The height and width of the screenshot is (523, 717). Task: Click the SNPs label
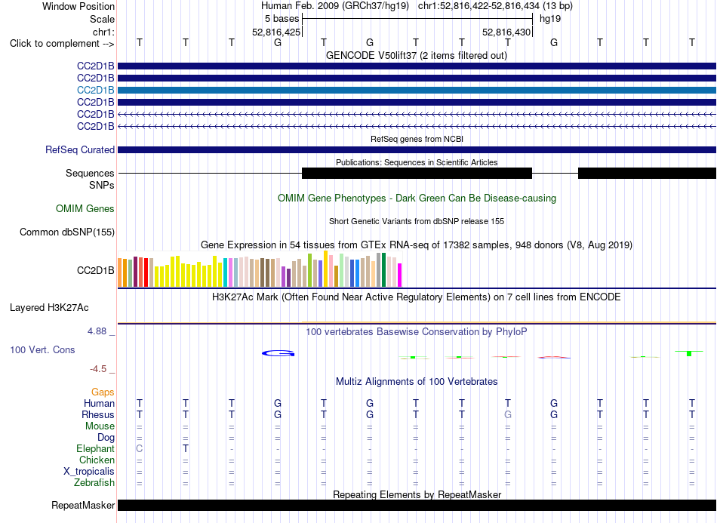102,185
